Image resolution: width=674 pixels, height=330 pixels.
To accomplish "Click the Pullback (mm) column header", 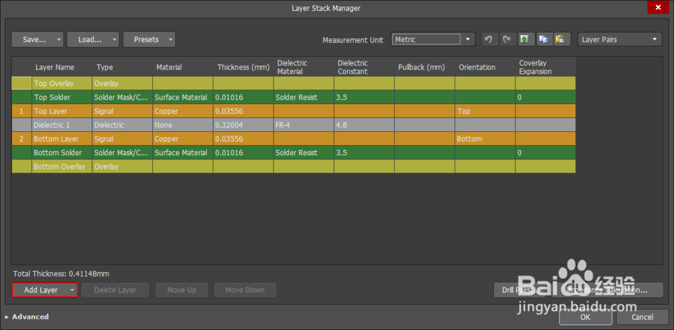I will (425, 67).
